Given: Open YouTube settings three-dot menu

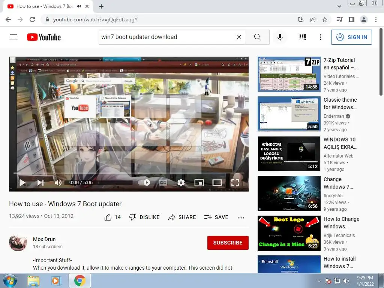Looking at the screenshot, I should click(x=320, y=37).
